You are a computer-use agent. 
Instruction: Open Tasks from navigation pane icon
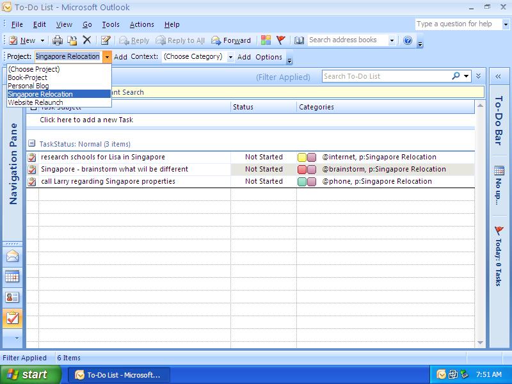click(12, 318)
